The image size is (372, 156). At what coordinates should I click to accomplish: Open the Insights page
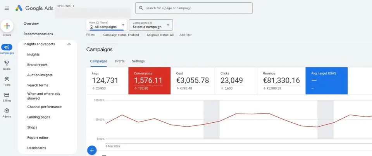[33, 55]
